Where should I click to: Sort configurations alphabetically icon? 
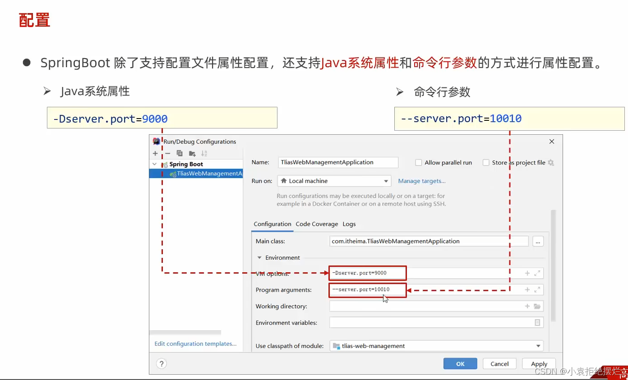204,153
